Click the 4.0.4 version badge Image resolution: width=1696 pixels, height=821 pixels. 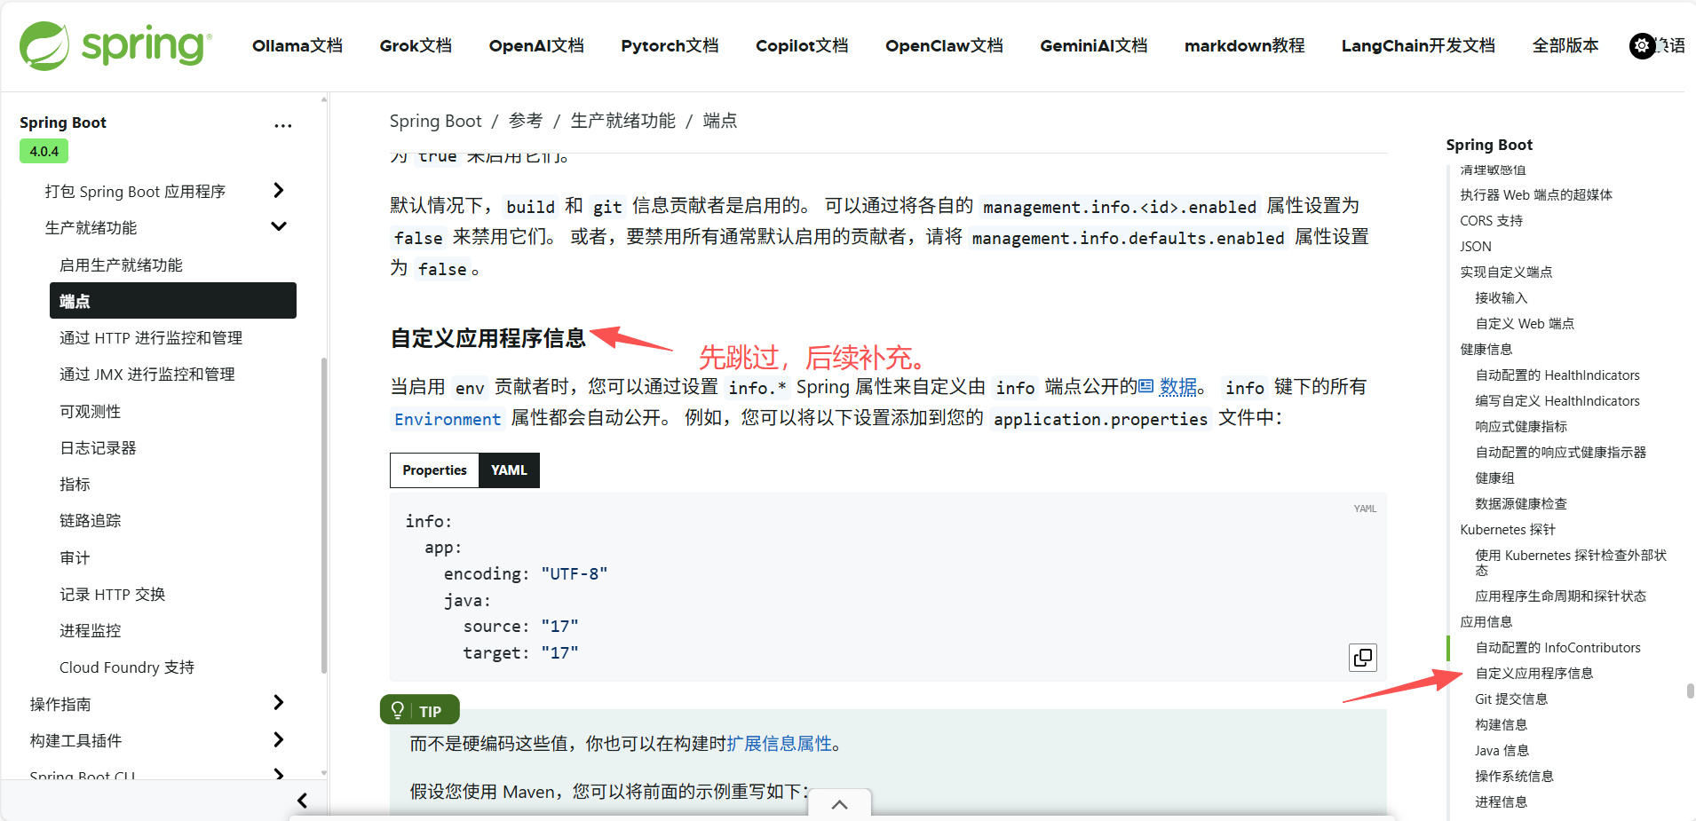pos(44,151)
